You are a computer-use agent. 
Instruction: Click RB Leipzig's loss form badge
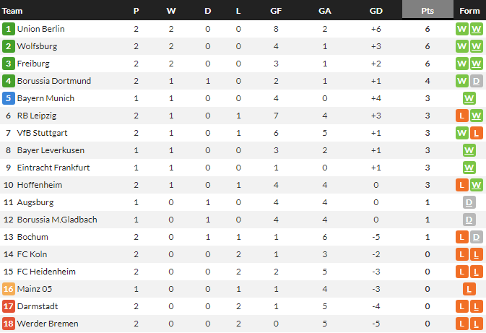pos(462,116)
